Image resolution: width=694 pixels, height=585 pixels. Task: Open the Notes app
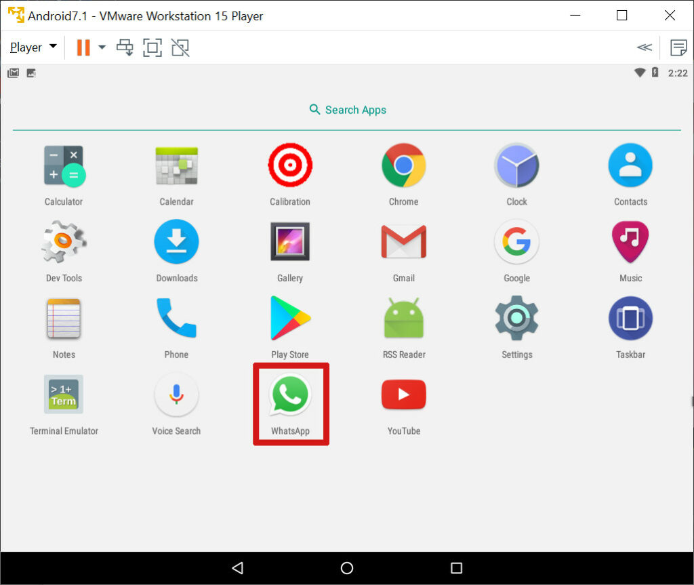tap(64, 319)
